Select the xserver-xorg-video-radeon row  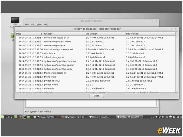(x=96, y=42)
